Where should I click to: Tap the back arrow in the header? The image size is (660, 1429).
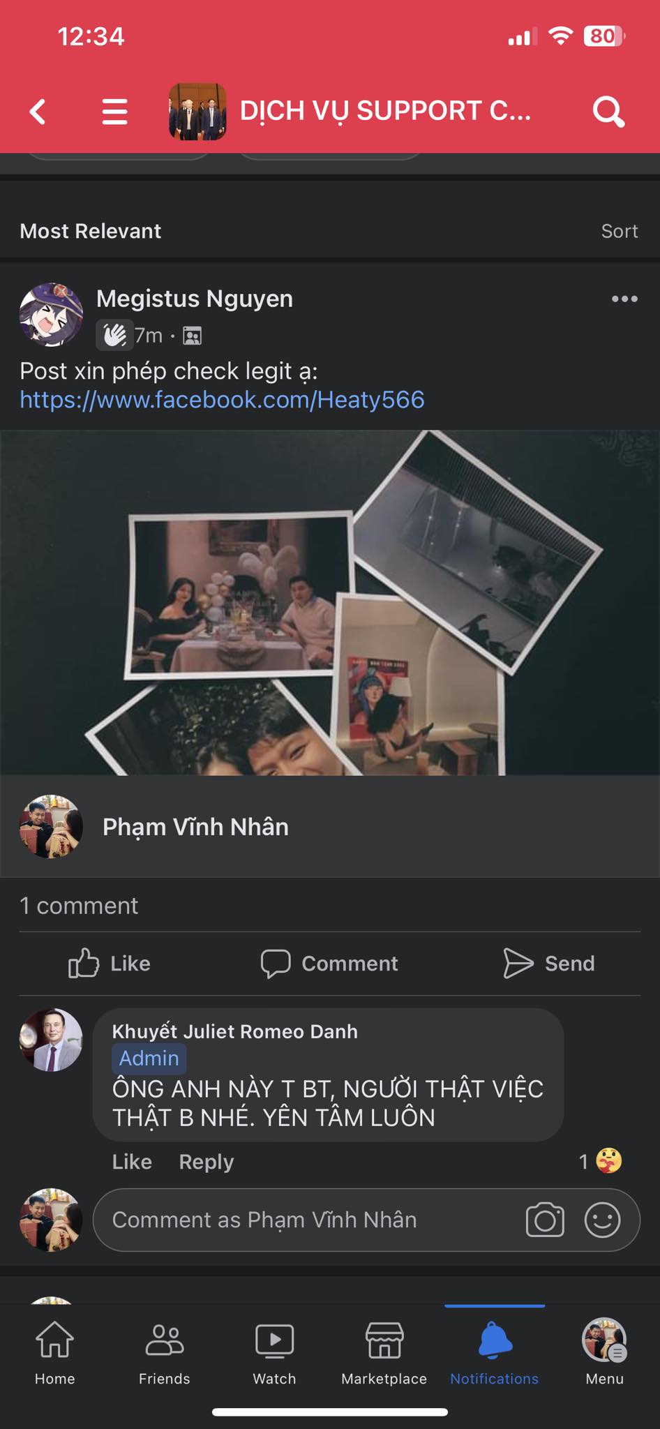coord(38,112)
